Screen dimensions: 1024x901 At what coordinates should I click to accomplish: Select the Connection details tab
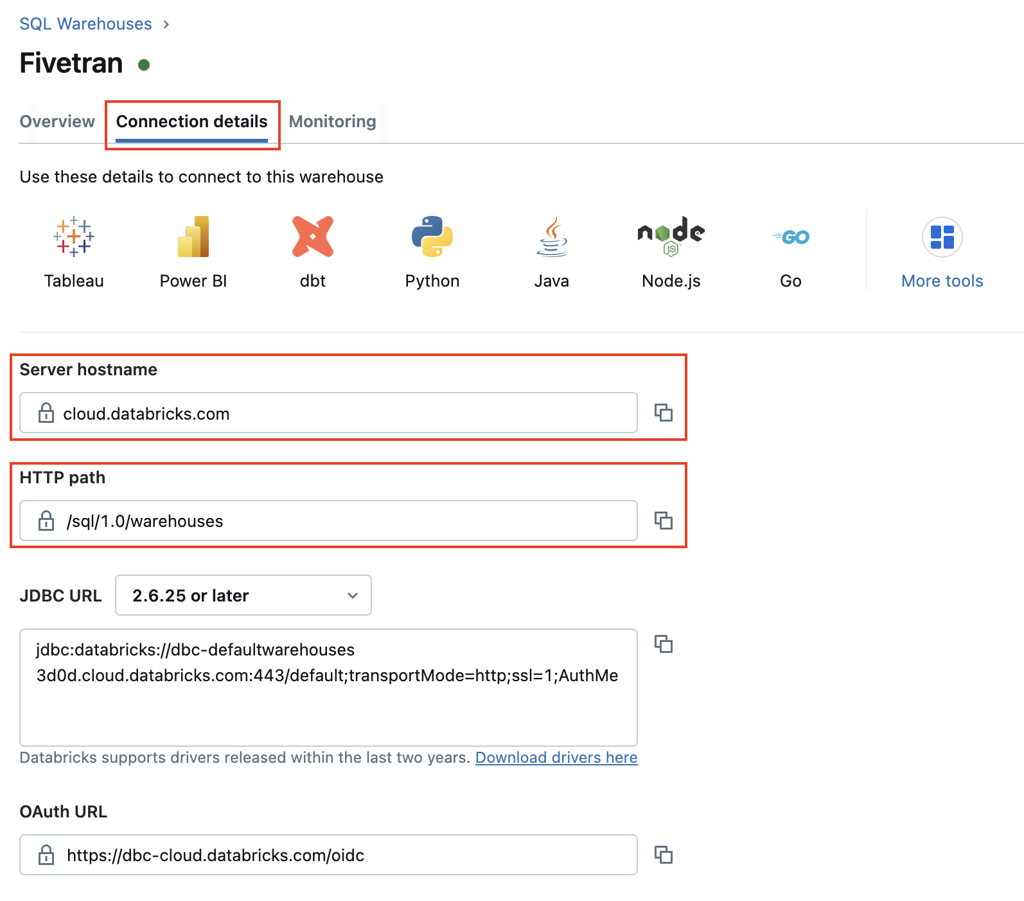tap(192, 121)
